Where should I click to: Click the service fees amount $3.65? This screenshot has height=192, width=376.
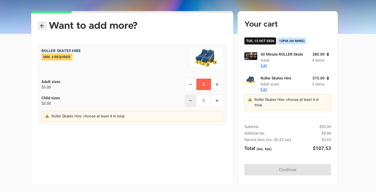click(326, 140)
